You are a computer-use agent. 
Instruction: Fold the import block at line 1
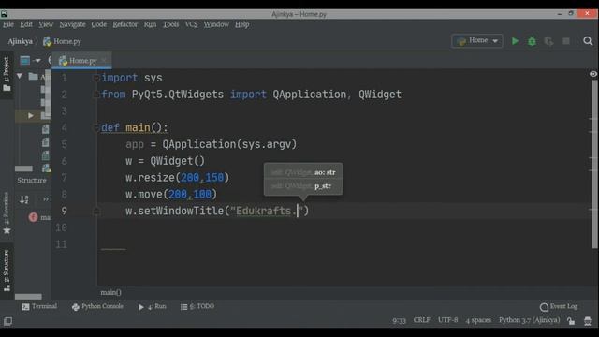95,78
